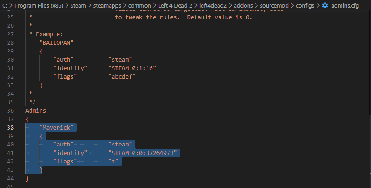Click the common breadcrumb folder
The image size is (371, 188).
tap(138, 5)
